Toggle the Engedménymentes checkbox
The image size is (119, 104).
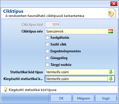click(x=47, y=51)
